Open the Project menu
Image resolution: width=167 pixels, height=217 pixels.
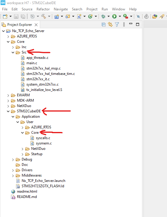click(x=92, y=9)
